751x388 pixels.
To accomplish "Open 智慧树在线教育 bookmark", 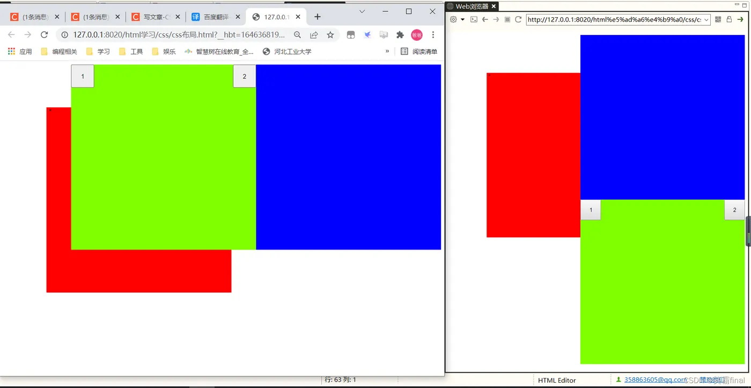I will point(219,52).
